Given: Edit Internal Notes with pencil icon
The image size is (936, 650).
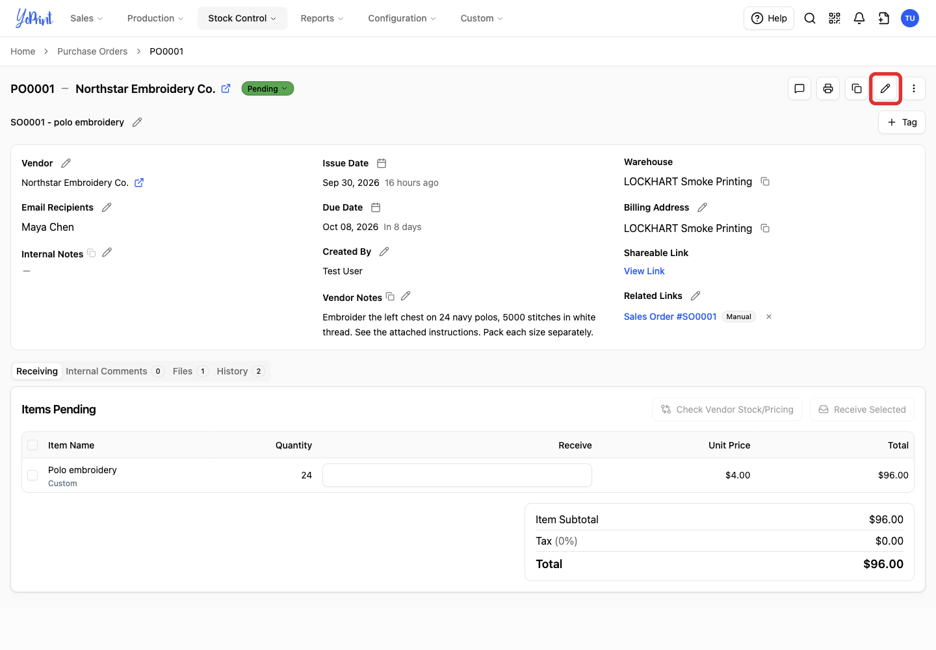Looking at the screenshot, I should coord(107,252).
